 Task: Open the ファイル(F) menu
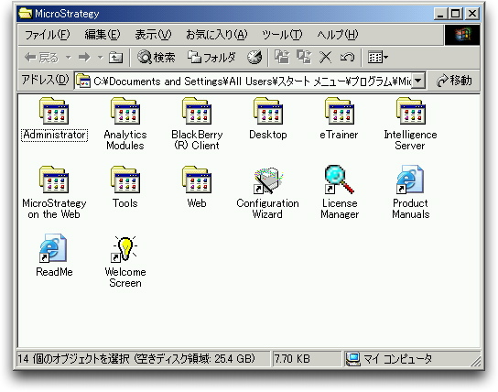click(48, 35)
